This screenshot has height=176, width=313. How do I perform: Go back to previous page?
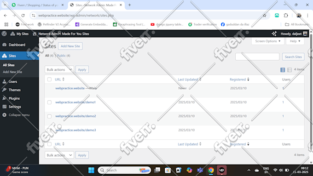tap(6, 15)
